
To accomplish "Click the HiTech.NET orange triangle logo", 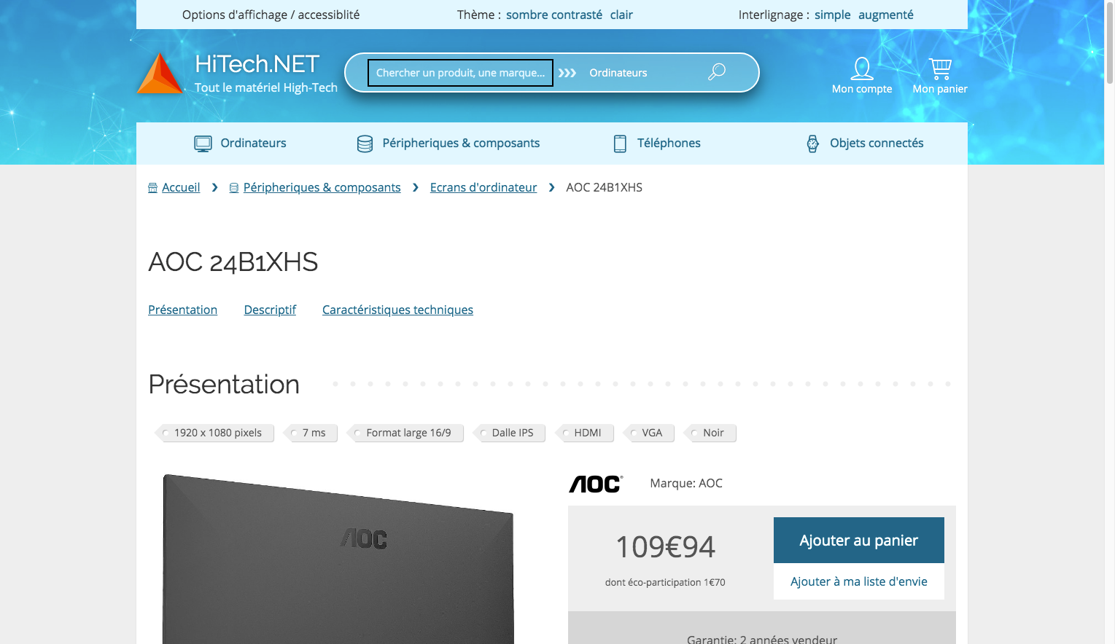I will [160, 73].
